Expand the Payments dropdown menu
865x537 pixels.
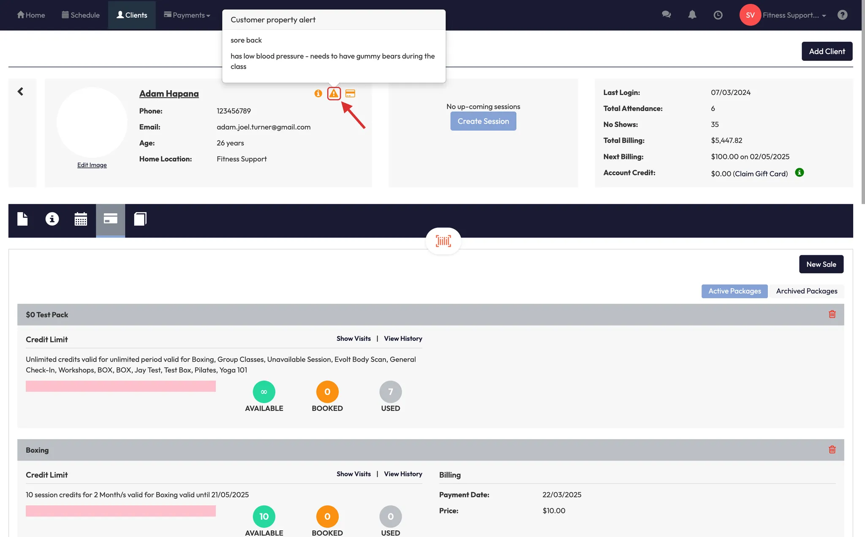187,15
